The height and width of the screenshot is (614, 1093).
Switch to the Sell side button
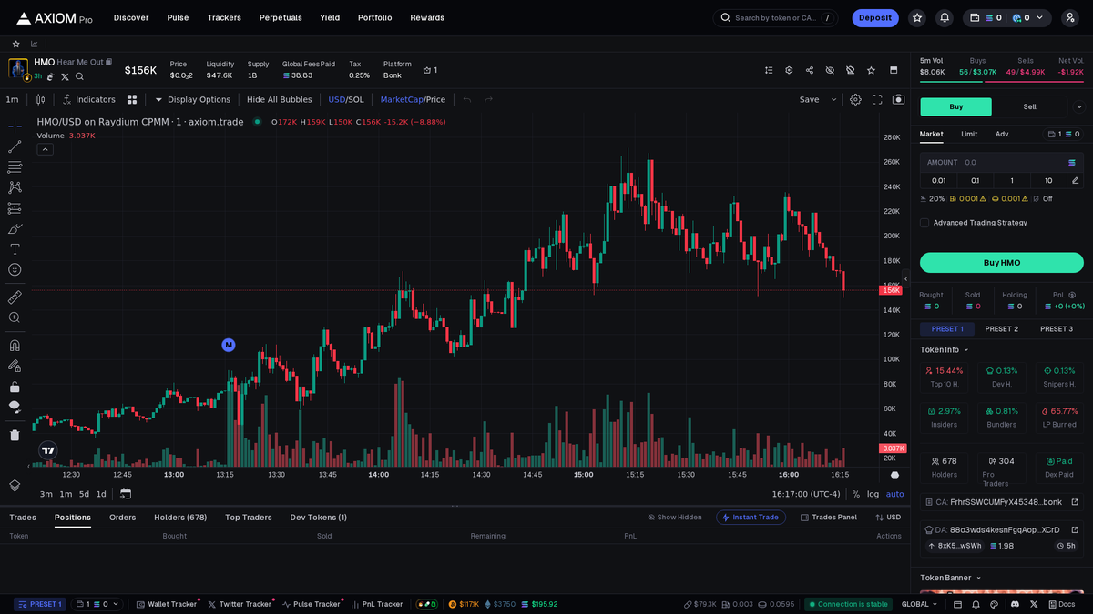click(1029, 106)
